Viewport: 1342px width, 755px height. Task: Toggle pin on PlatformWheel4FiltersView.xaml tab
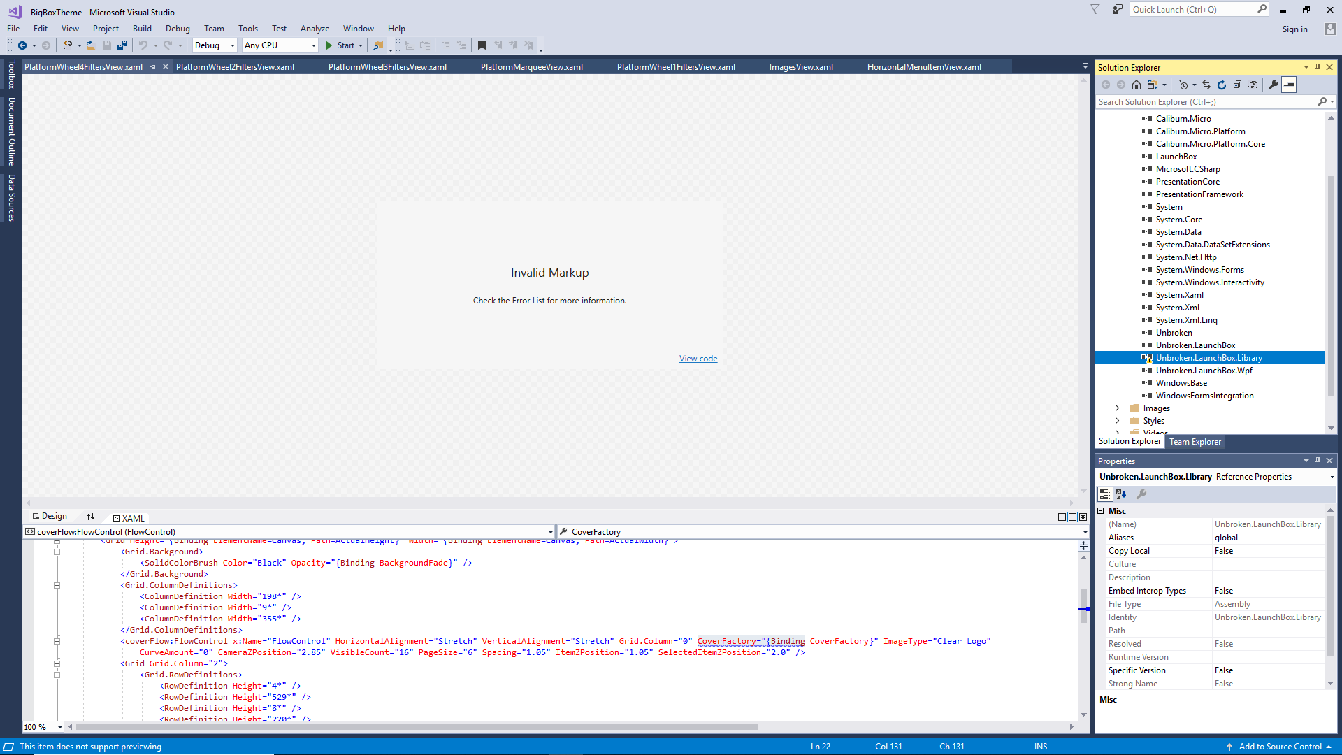pyautogui.click(x=153, y=67)
